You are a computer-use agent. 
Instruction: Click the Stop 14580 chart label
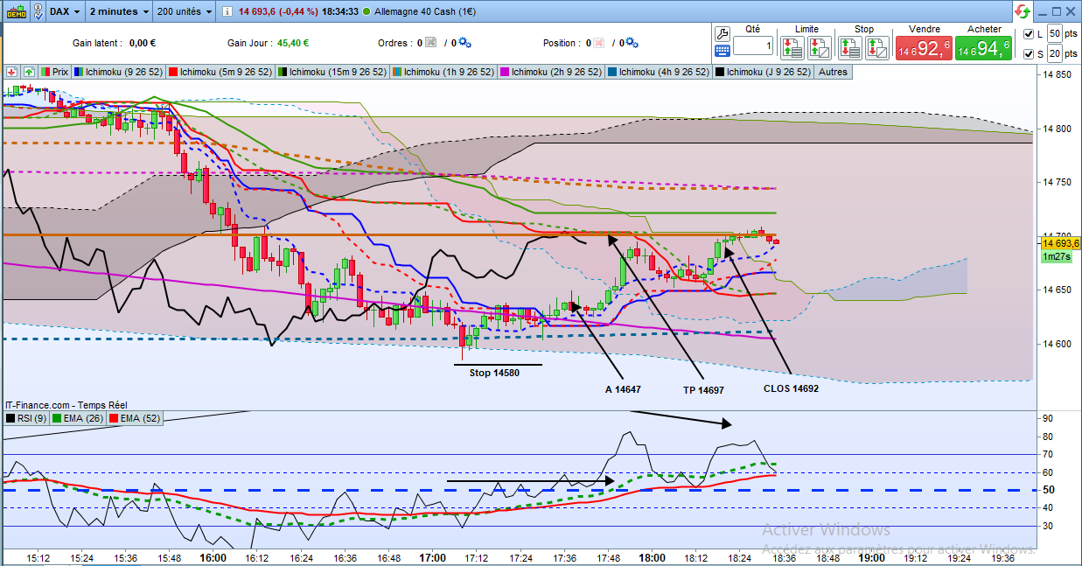494,373
